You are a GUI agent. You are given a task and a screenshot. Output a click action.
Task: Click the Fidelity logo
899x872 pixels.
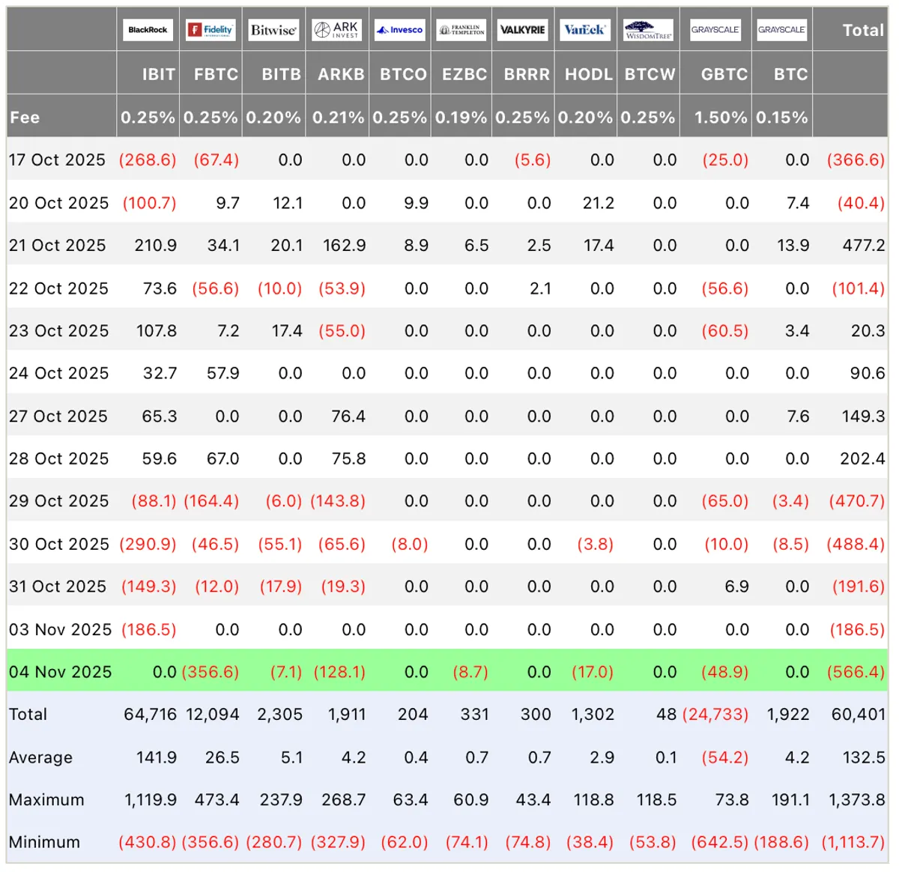(211, 30)
